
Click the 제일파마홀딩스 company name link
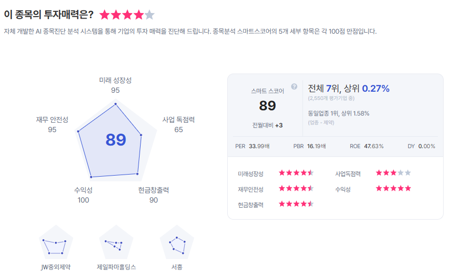point(116,267)
